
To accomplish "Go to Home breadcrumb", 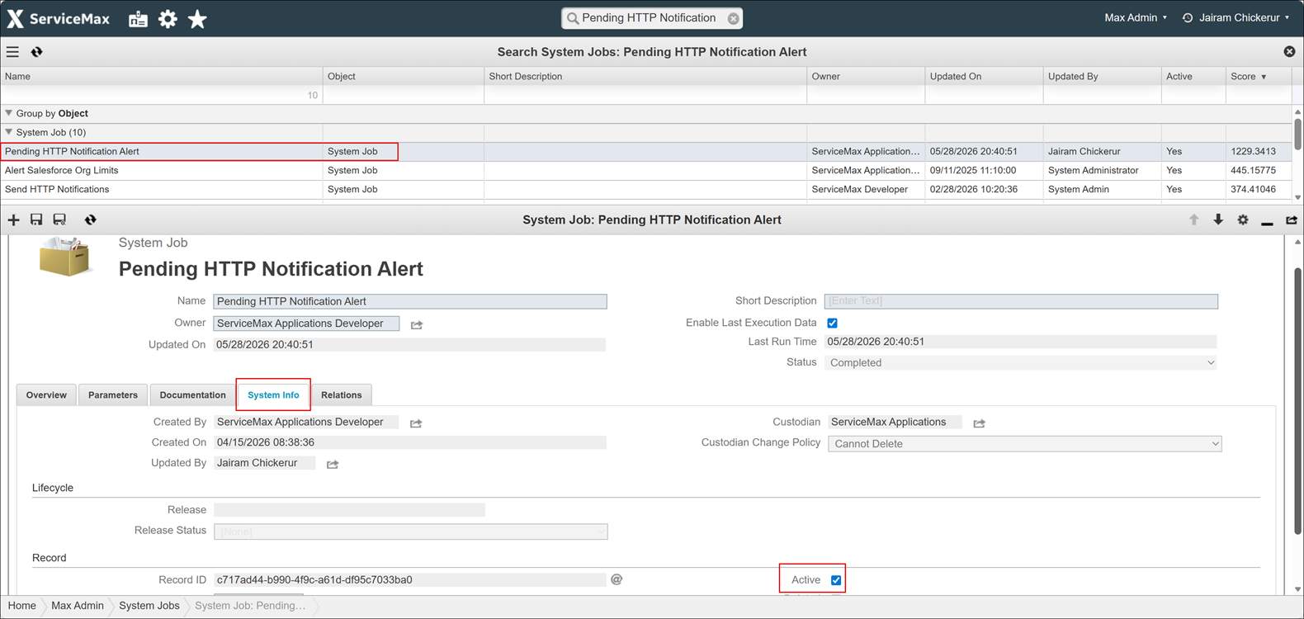I will click(22, 606).
